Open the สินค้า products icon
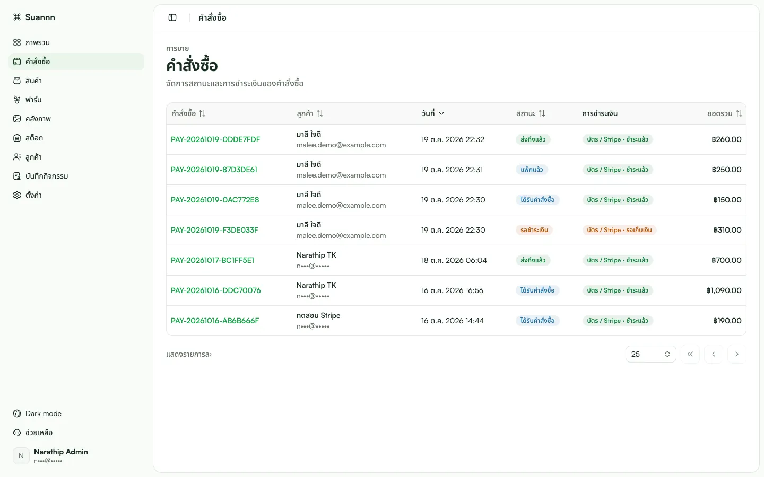Screen dimensions: 764x477 click(17, 81)
